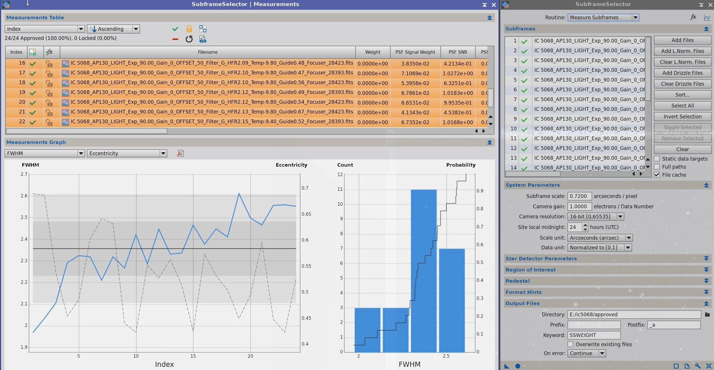Toggle the Full paths checkbox

coord(657,167)
